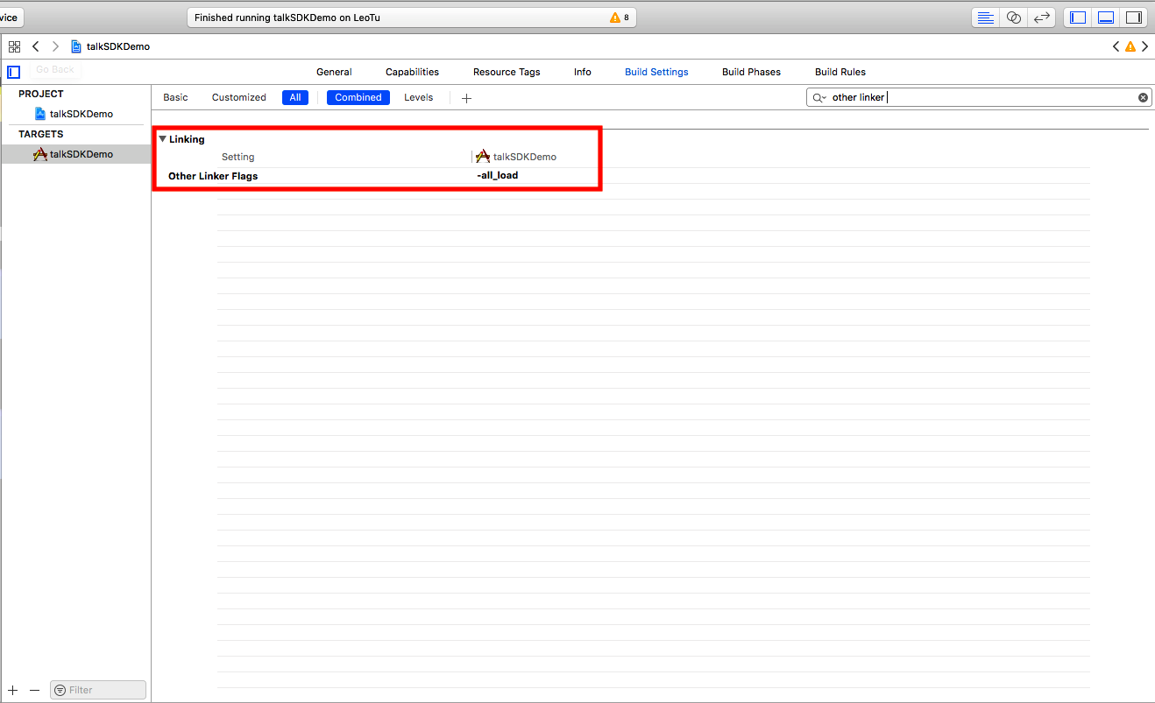Toggle the Debug area panel
The width and height of the screenshot is (1155, 703).
pos(1106,18)
